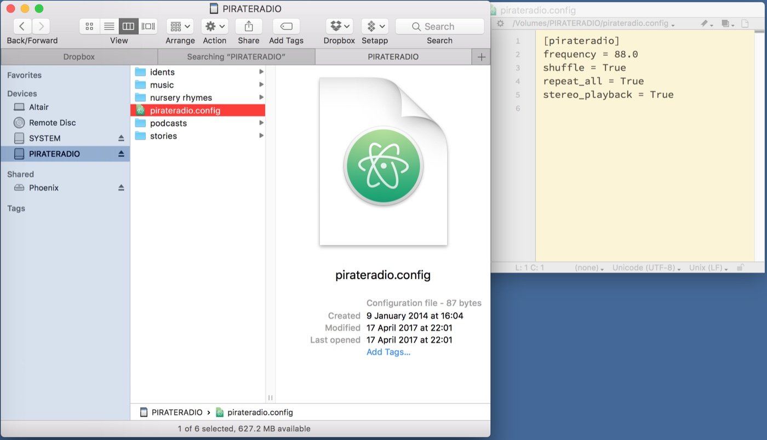Click the Setapp icon in the toolbar
This screenshot has height=440, width=767.
click(x=371, y=26)
